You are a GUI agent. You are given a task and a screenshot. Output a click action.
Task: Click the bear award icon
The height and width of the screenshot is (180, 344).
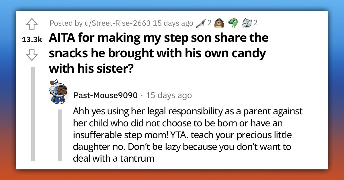[x=219, y=23]
